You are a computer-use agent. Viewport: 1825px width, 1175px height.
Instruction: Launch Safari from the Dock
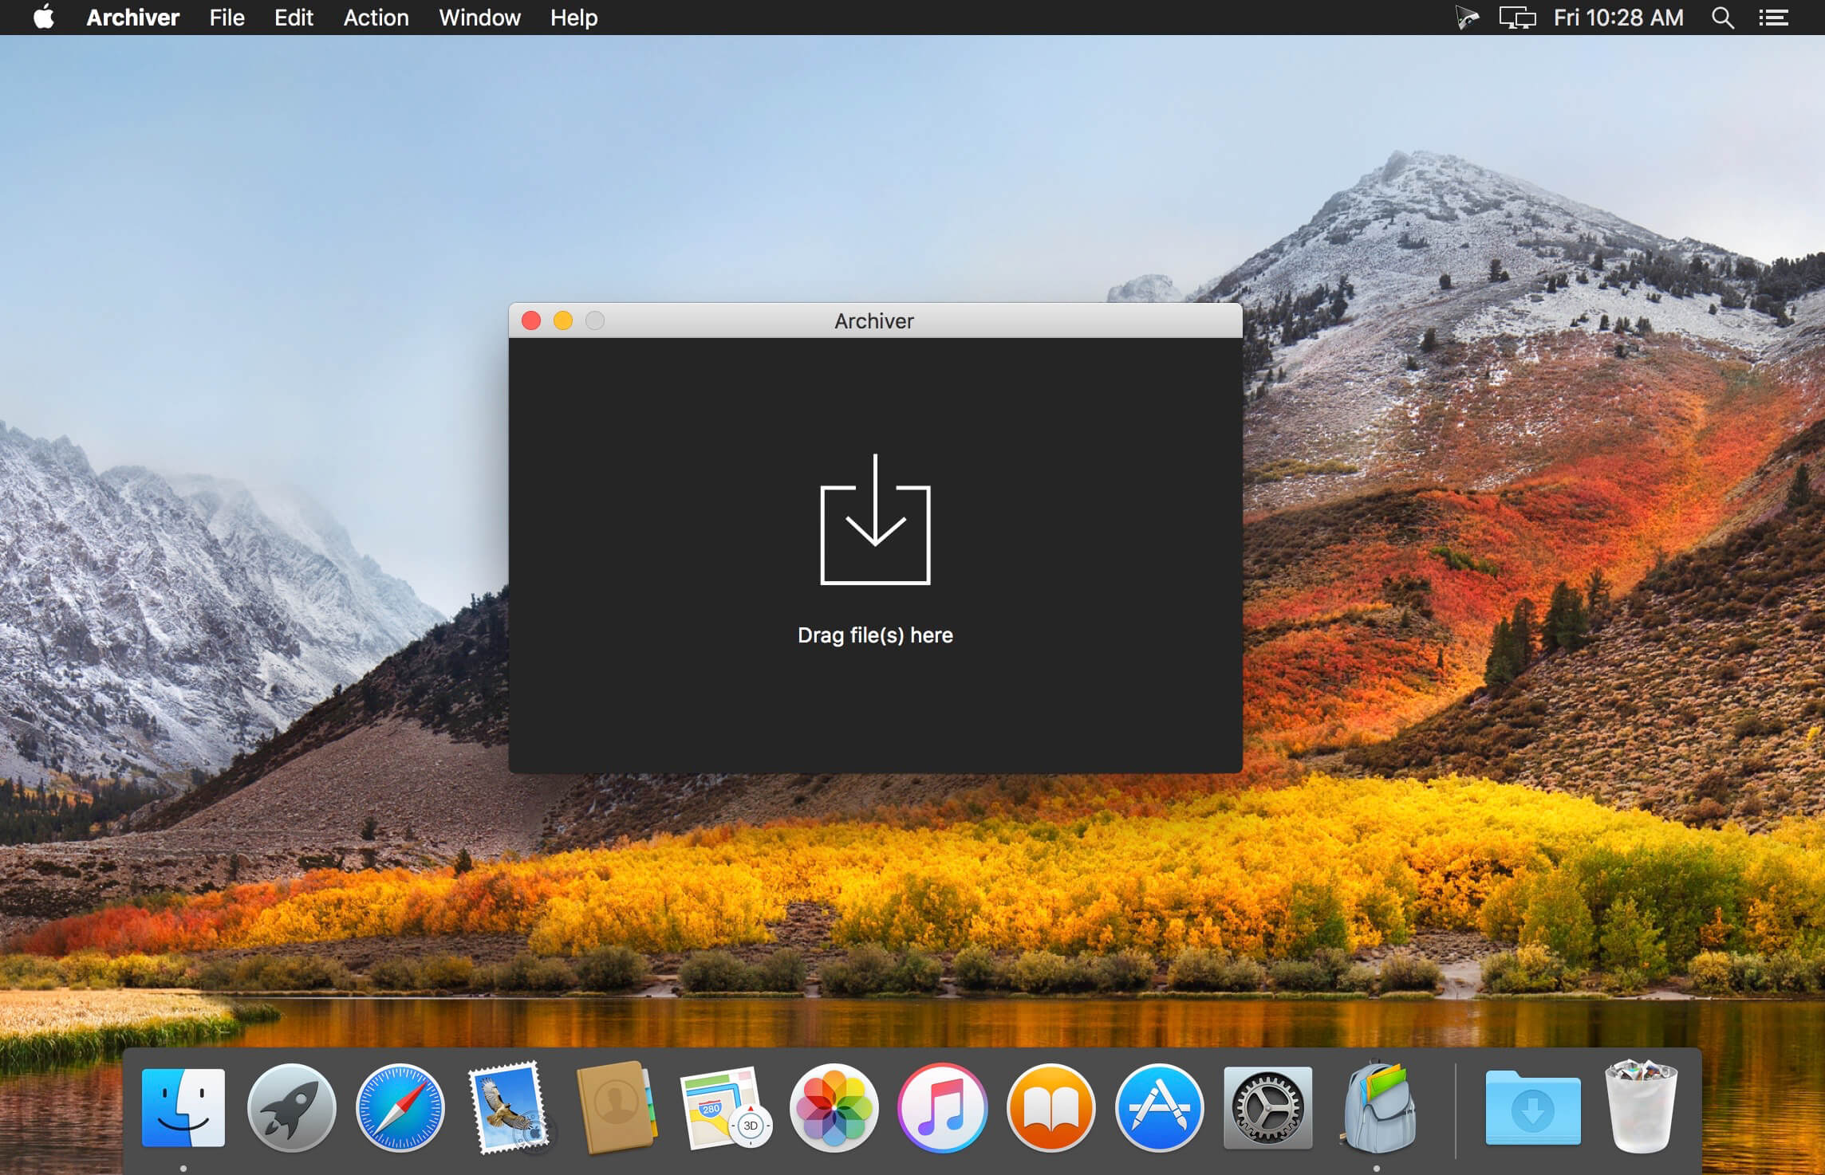[400, 1108]
